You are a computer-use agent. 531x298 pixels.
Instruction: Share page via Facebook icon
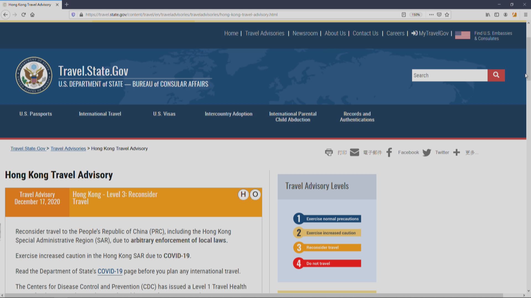[x=389, y=152]
